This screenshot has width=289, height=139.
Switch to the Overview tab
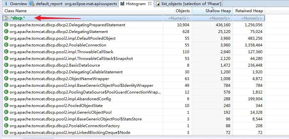point(15,4)
